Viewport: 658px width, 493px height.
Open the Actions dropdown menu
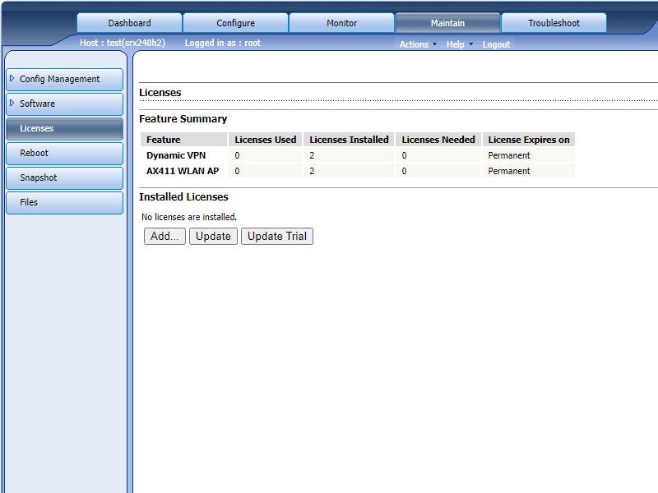coord(418,44)
